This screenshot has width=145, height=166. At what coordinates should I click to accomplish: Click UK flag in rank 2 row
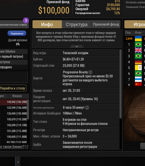[x=138, y=50]
